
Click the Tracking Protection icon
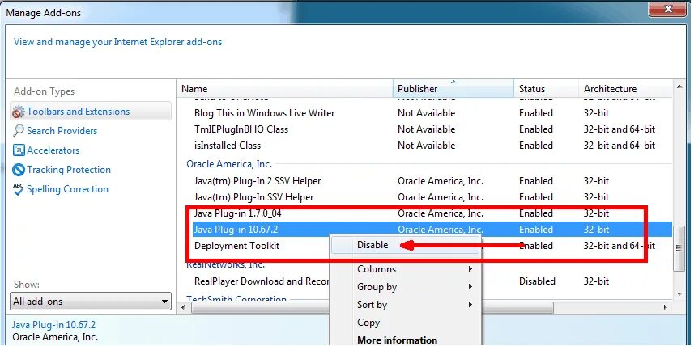point(18,170)
